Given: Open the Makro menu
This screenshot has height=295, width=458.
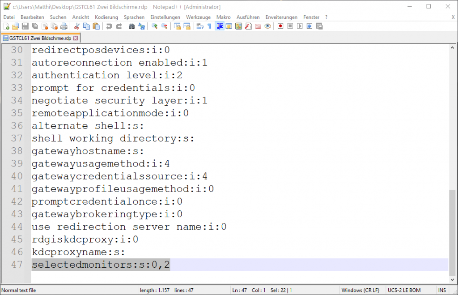Looking at the screenshot, I should click(x=224, y=17).
